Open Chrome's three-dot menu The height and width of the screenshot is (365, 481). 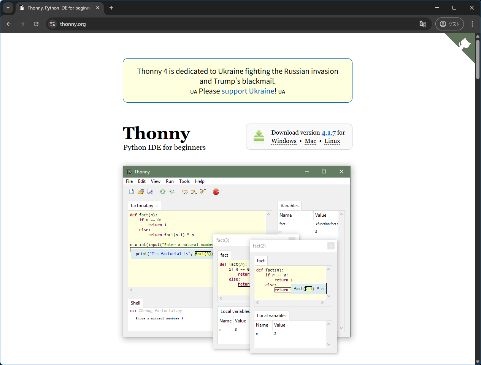[472, 24]
